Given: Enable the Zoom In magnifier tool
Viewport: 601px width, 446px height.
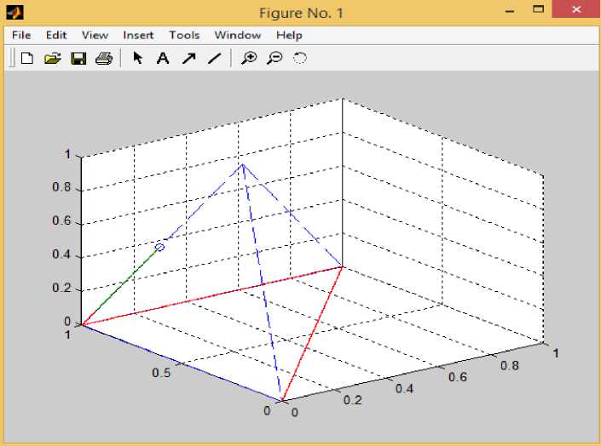Looking at the screenshot, I should tap(248, 59).
